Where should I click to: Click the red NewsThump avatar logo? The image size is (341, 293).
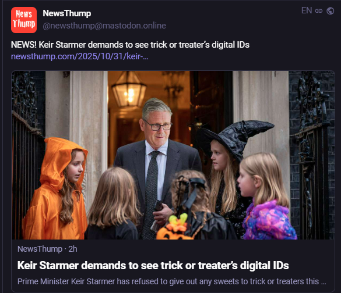[24, 20]
